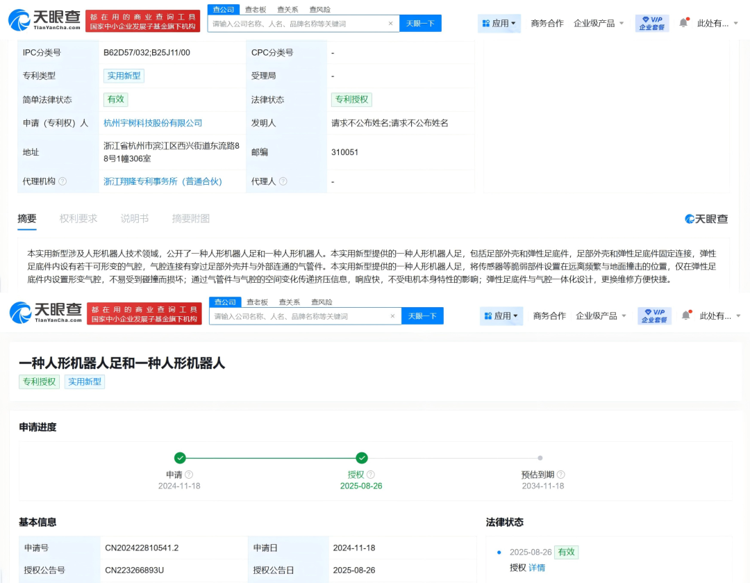Click the help icon beside 代理人
This screenshot has width=750, height=583.
click(283, 181)
